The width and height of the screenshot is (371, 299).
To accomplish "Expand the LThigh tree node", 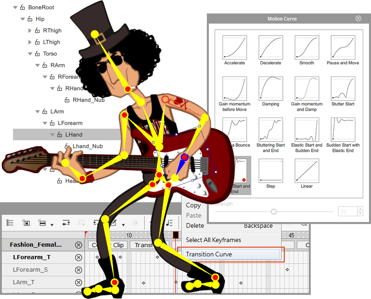I will point(30,42).
